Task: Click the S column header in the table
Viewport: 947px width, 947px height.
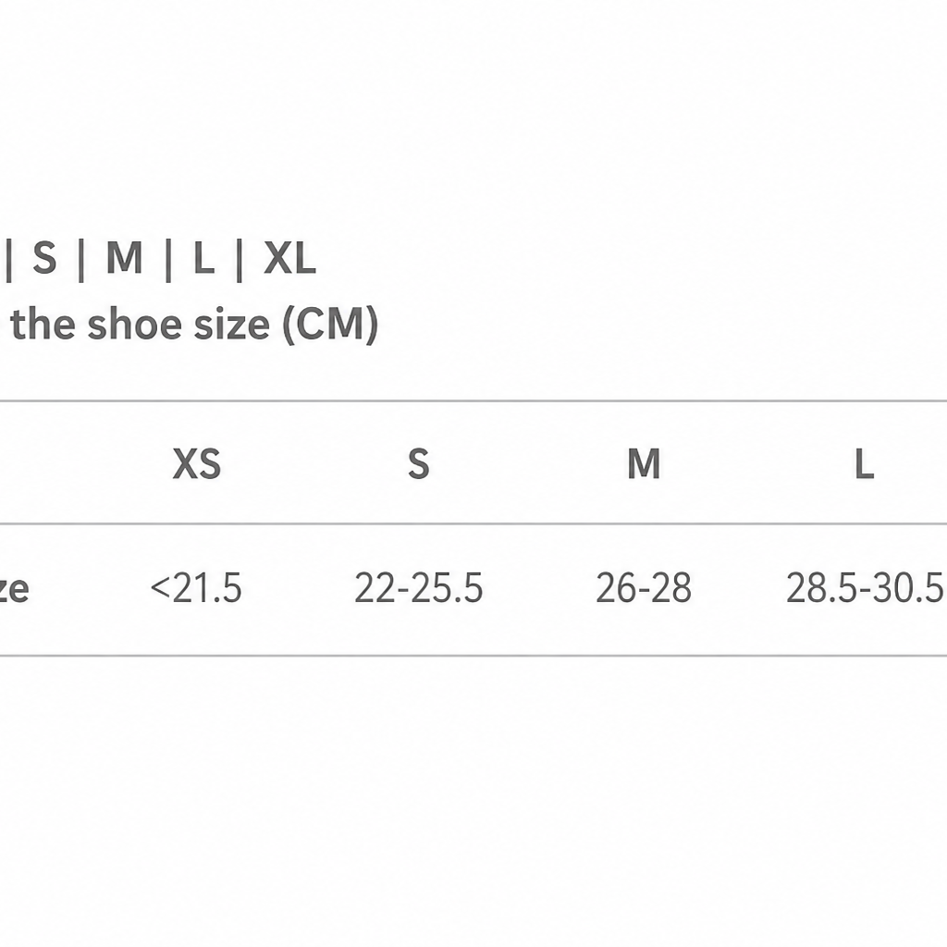Action: (x=419, y=464)
